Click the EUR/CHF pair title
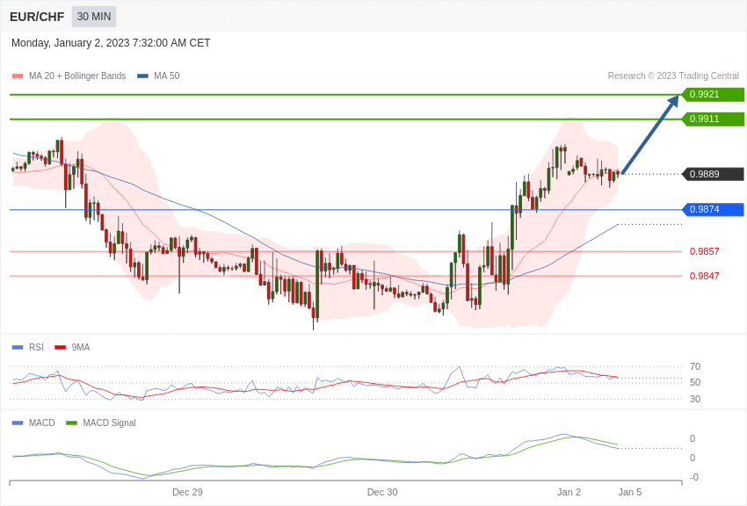This screenshot has width=747, height=506. pos(37,17)
